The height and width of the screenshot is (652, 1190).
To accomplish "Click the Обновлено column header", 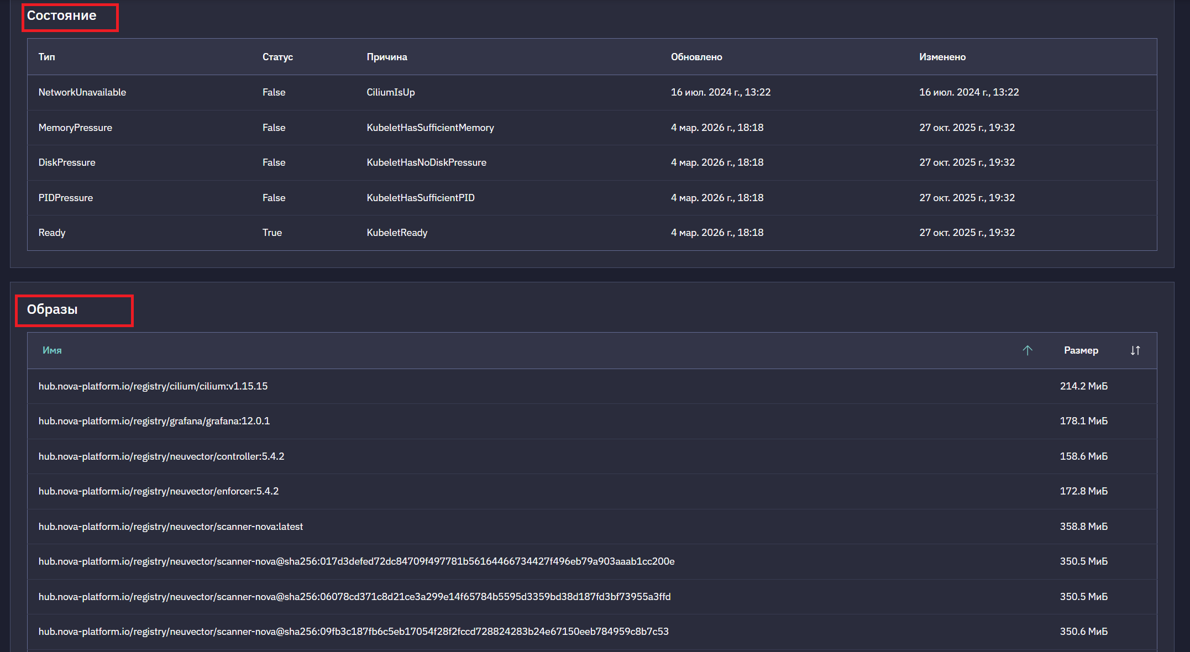I will click(x=696, y=57).
